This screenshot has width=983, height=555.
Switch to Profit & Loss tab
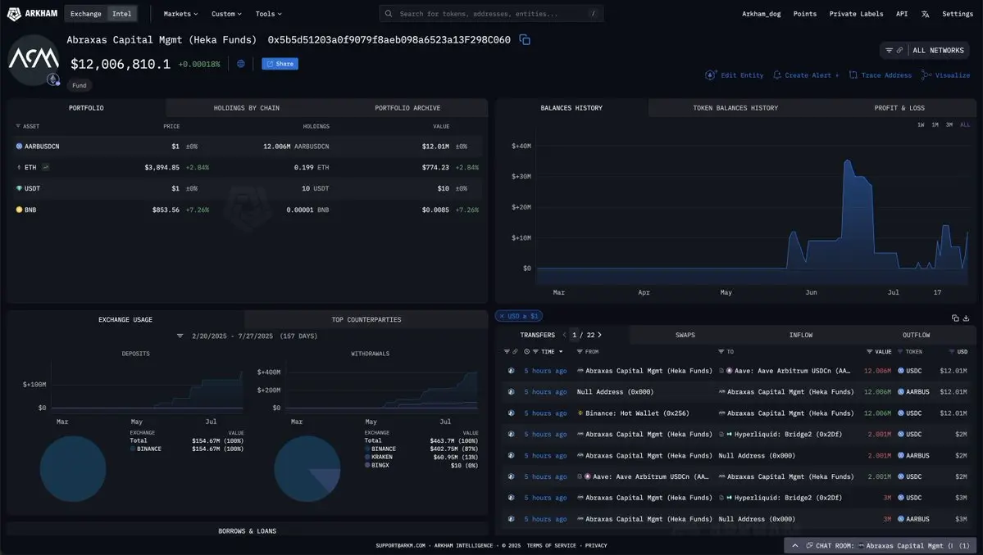coord(899,108)
